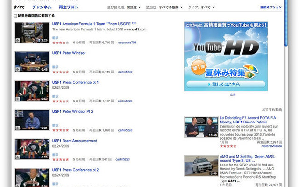
Task: Visit carlm52stl channel on Press Conference pt 1 row
Action: click(x=125, y=101)
